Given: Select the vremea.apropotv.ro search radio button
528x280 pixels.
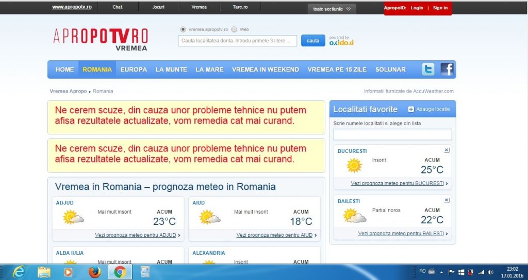Looking at the screenshot, I should point(183,29).
